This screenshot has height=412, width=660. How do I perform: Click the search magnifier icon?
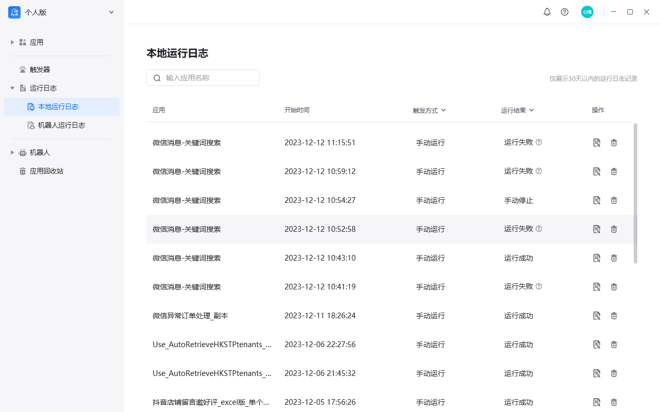coord(157,78)
